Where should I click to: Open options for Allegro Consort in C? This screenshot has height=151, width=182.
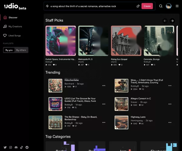[x=170, y=104]
